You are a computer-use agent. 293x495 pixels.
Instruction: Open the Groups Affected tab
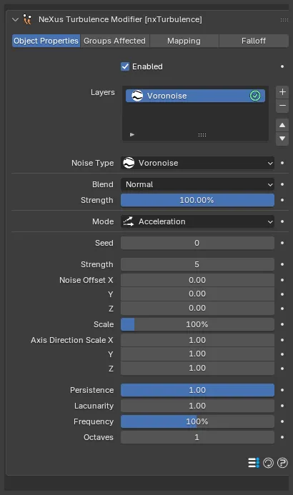coord(114,41)
